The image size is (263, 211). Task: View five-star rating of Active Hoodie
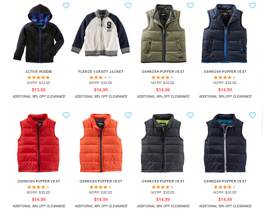pos(39,77)
